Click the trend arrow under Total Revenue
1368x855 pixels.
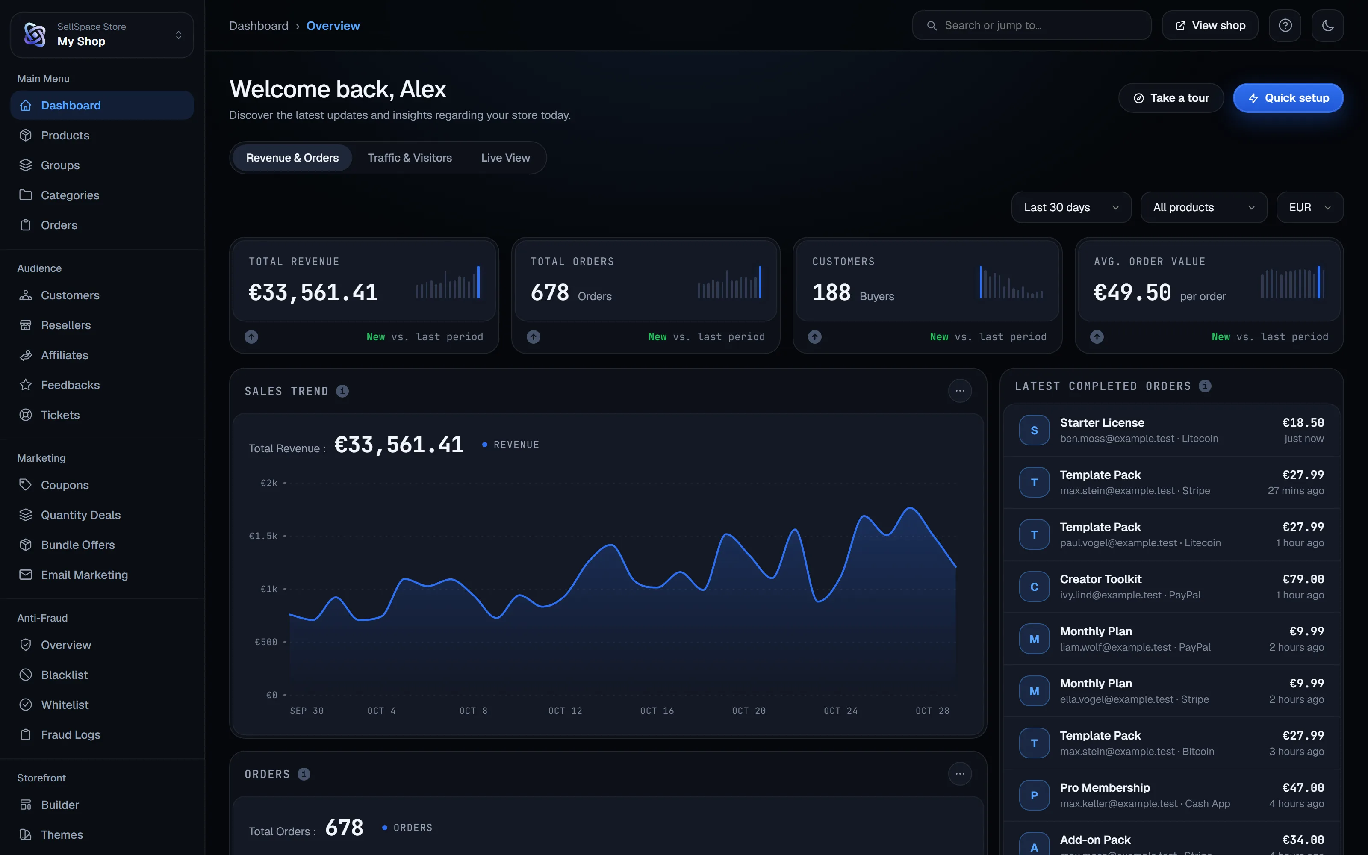coord(251,336)
